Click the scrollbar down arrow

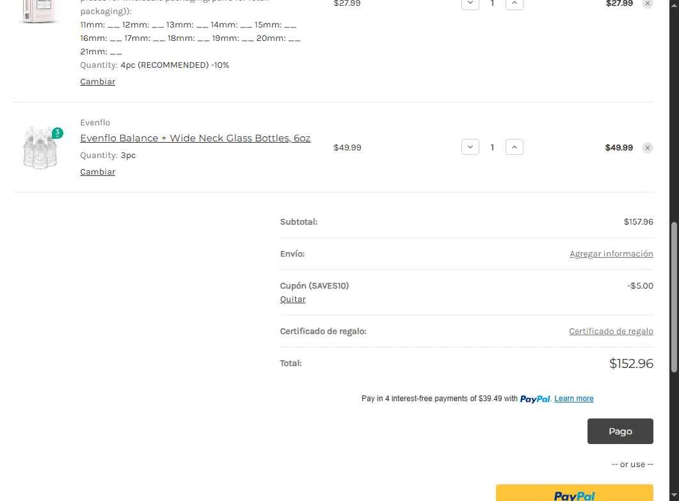click(674, 495)
